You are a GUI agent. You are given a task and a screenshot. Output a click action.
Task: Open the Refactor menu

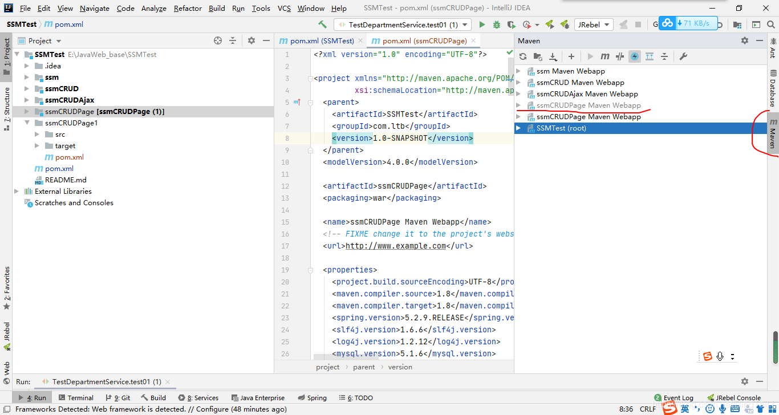pos(188,8)
